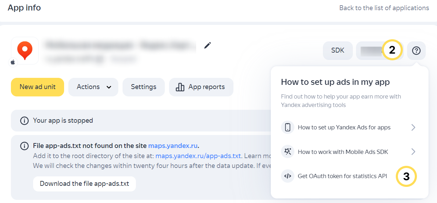Download the file app-ads.txt
Image resolution: width=437 pixels, height=203 pixels.
click(x=85, y=184)
